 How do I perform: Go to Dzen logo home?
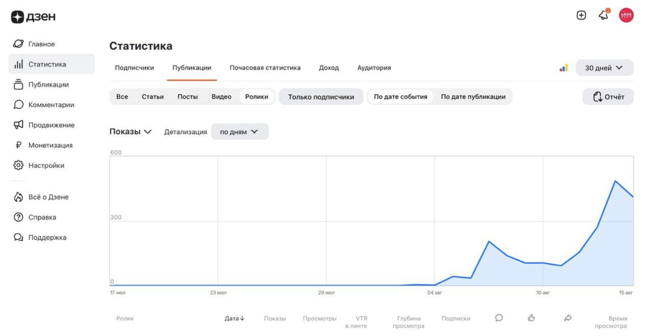point(33,17)
